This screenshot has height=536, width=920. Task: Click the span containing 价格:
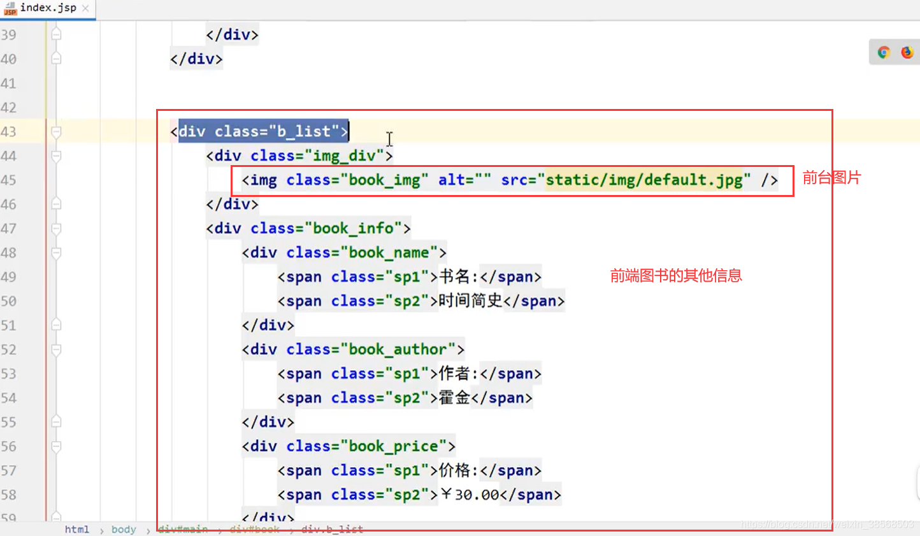[x=410, y=470]
